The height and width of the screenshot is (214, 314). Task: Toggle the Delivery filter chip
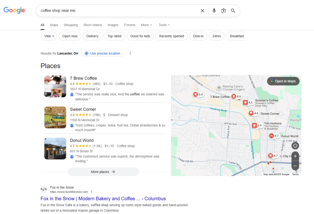(x=92, y=36)
